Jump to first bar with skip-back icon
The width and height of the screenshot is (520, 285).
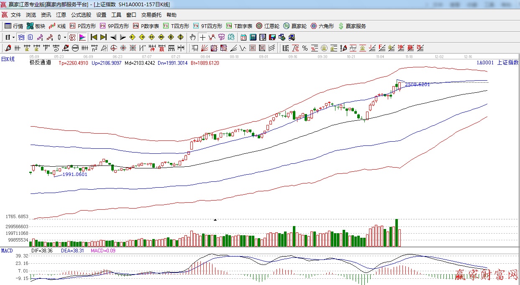pos(94,37)
